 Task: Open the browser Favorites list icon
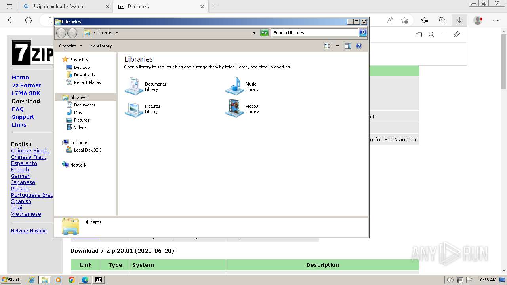tap(425, 20)
